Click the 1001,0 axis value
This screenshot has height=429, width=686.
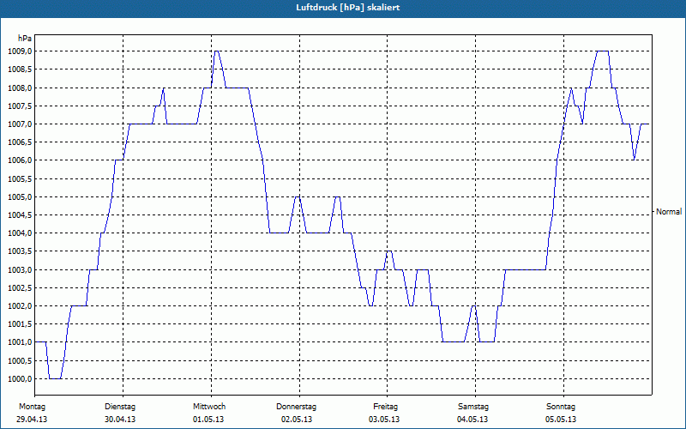20,342
